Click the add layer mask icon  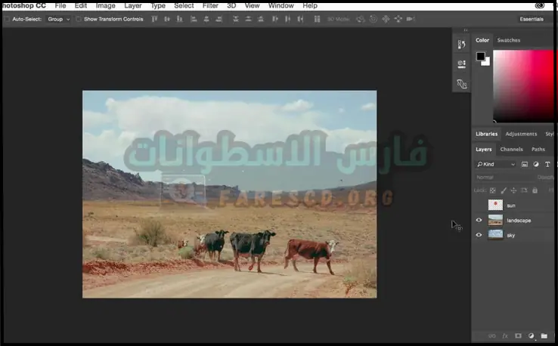tap(518, 335)
